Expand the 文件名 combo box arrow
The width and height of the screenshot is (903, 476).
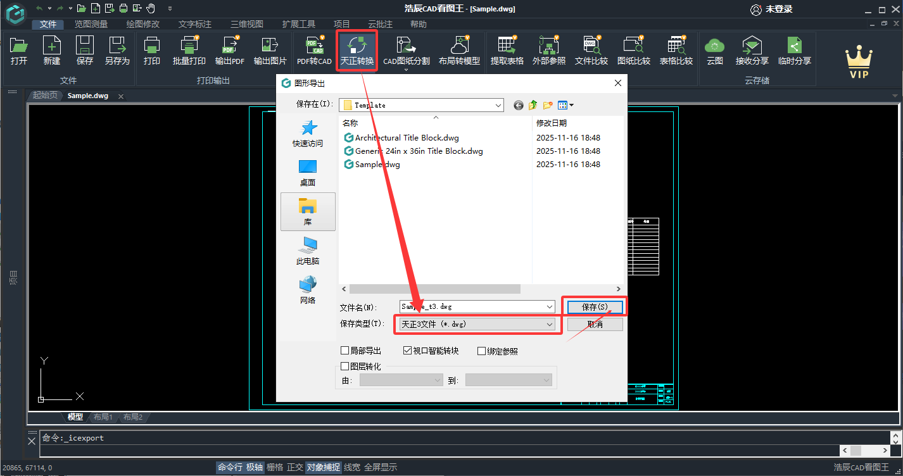pyautogui.click(x=549, y=306)
